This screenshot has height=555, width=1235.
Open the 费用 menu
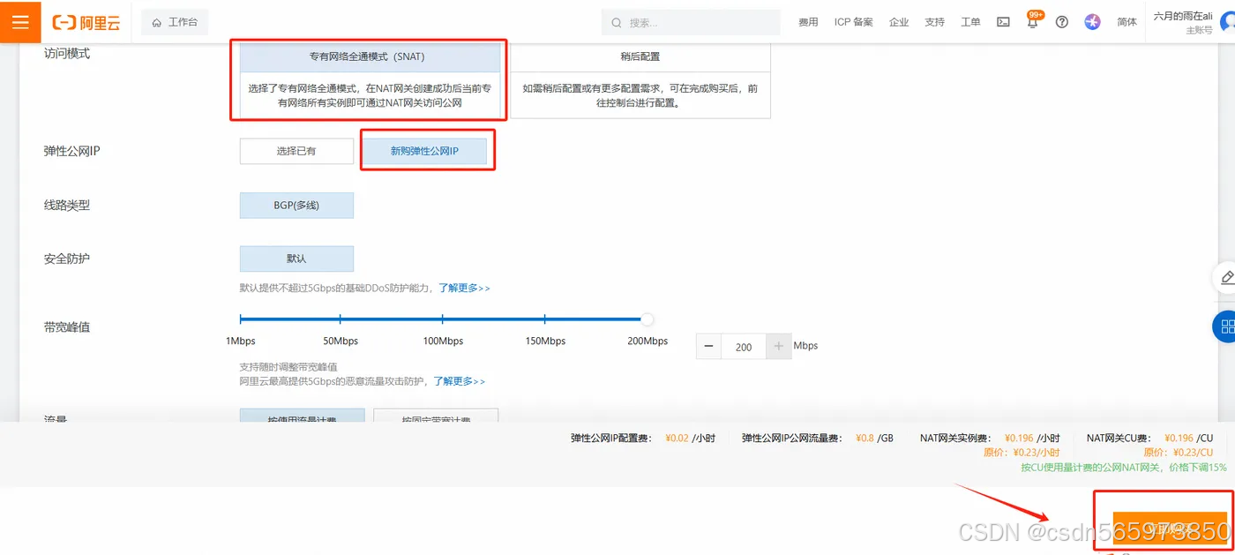[x=808, y=22]
